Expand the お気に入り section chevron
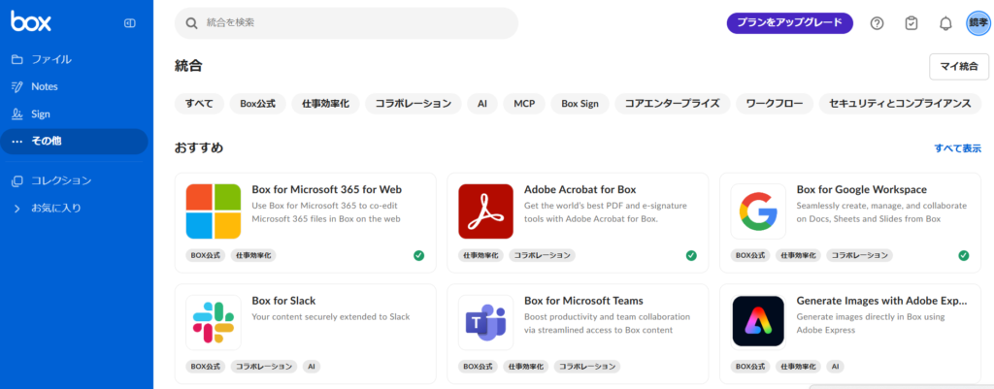Image resolution: width=994 pixels, height=389 pixels. pos(17,208)
